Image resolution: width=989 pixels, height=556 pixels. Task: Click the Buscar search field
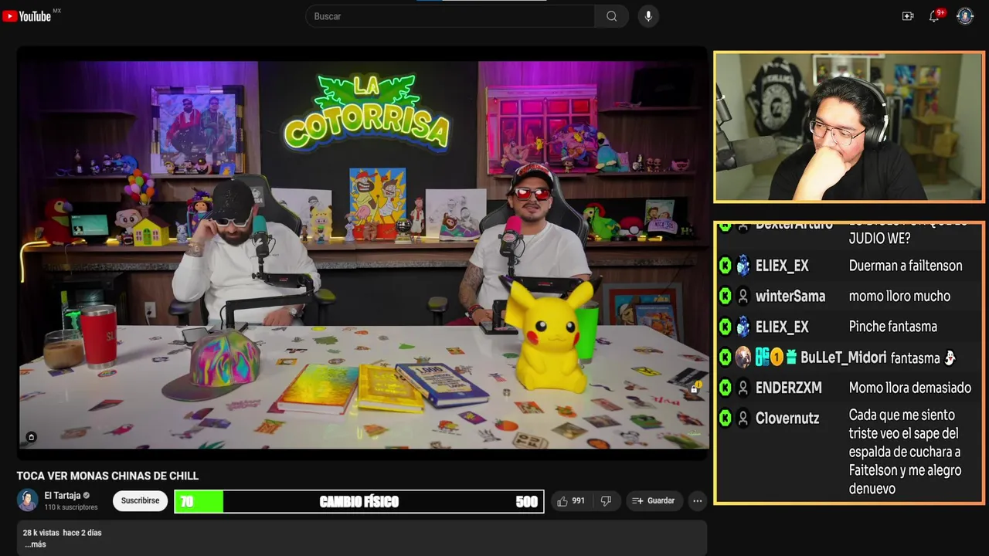pos(450,16)
